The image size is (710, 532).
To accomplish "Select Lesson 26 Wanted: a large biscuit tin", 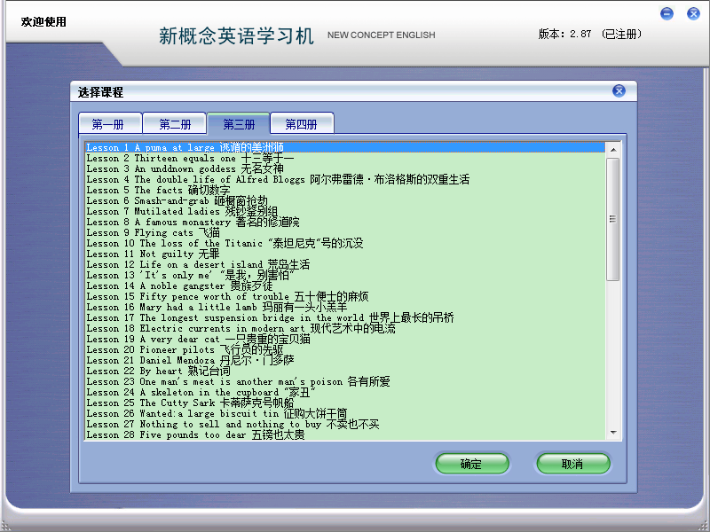I will click(345, 413).
